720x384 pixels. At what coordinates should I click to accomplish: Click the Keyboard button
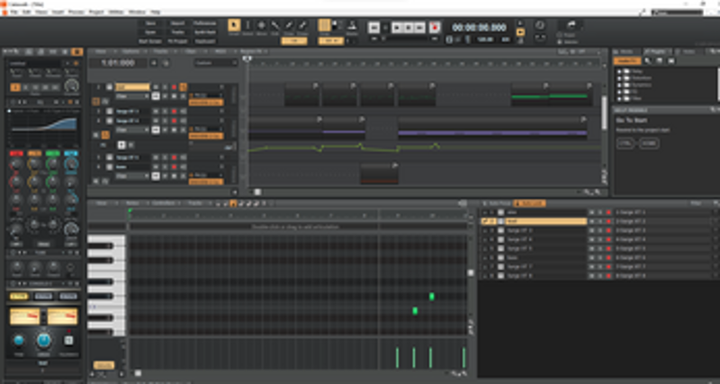coord(204,40)
